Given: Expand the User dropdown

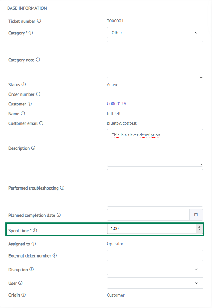Looking at the screenshot, I should click(x=155, y=283).
